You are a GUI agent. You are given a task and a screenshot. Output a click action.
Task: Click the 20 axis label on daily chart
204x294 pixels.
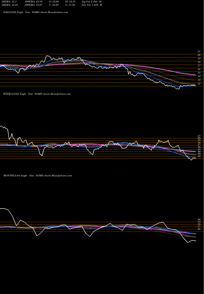[199, 55]
